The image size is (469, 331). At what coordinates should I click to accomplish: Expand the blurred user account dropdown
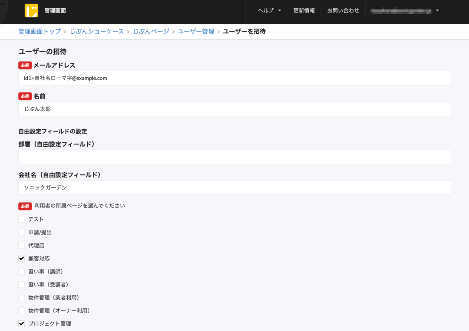[x=404, y=10]
